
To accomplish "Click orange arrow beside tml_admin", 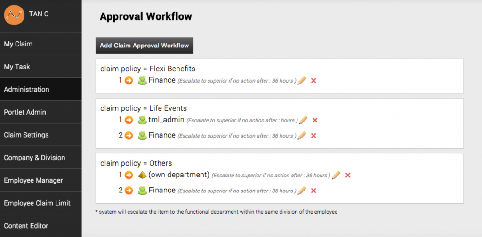I will coord(129,120).
